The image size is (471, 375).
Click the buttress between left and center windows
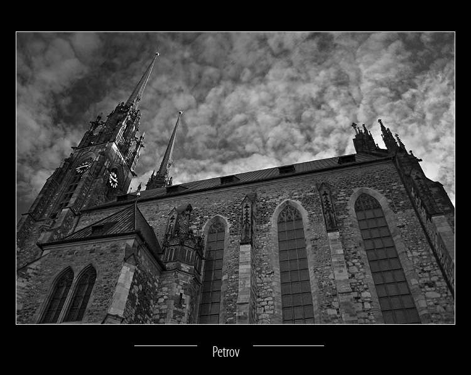[x=246, y=264]
